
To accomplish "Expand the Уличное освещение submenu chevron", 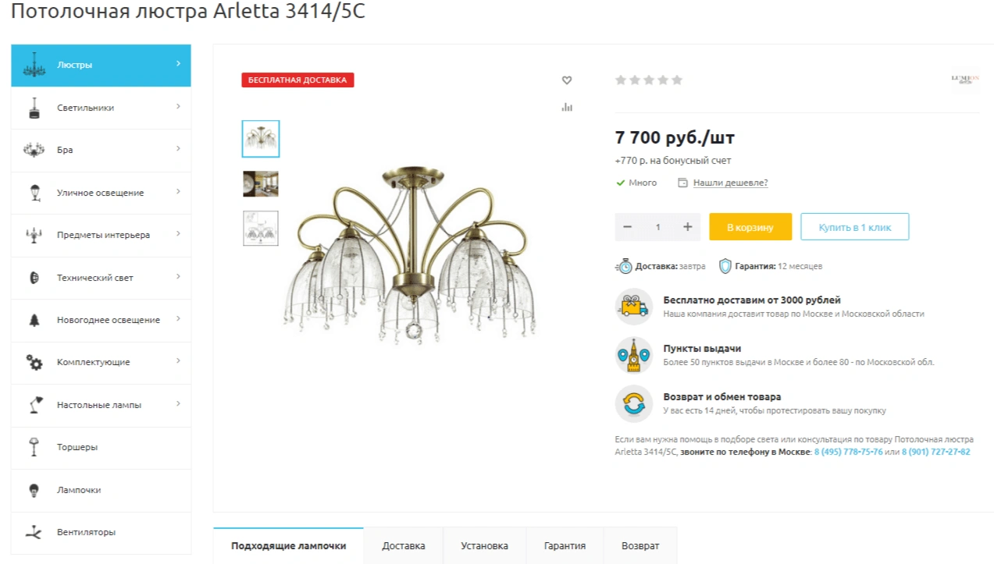I will point(178,192).
